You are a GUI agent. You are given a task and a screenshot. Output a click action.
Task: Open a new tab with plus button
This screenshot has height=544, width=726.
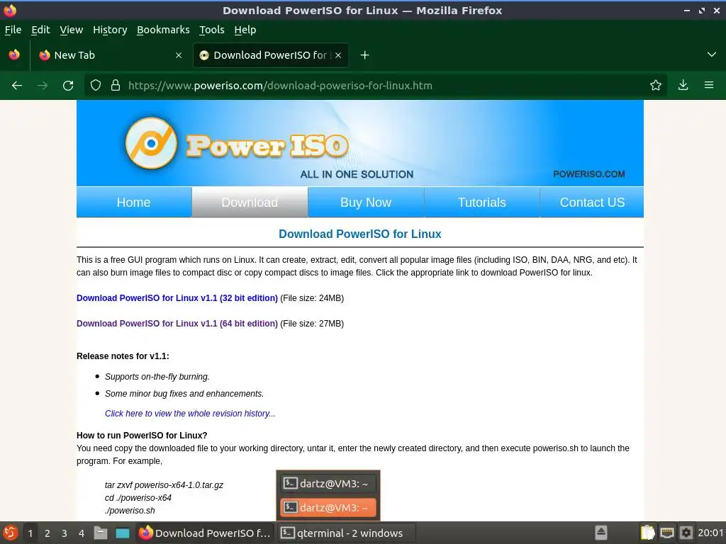(365, 55)
